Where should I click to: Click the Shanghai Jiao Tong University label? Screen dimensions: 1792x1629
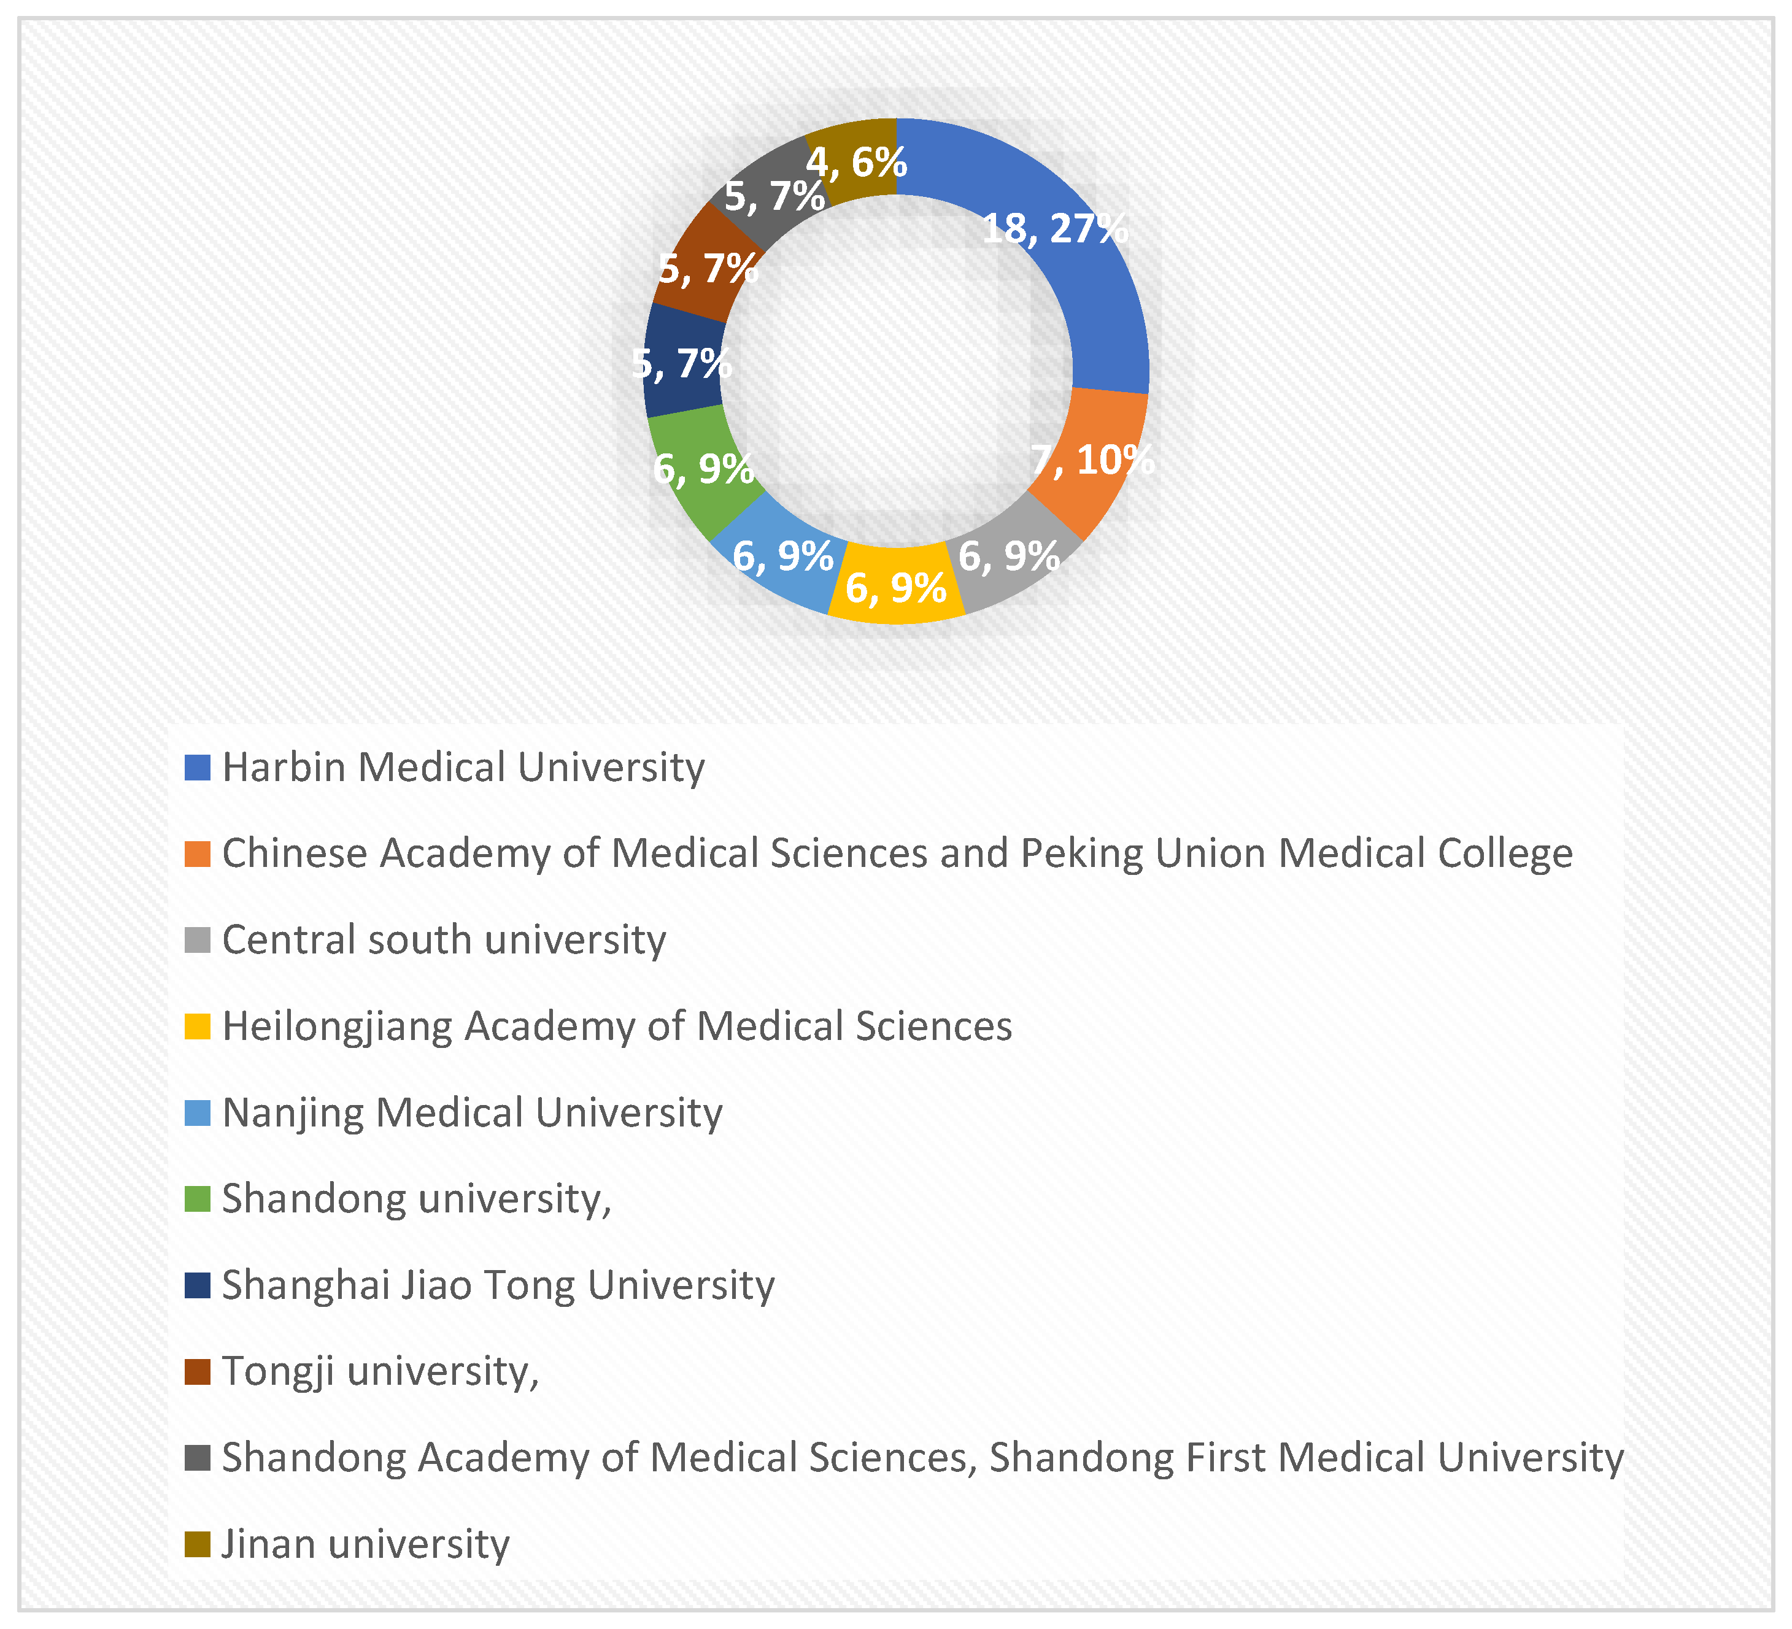click(498, 1285)
